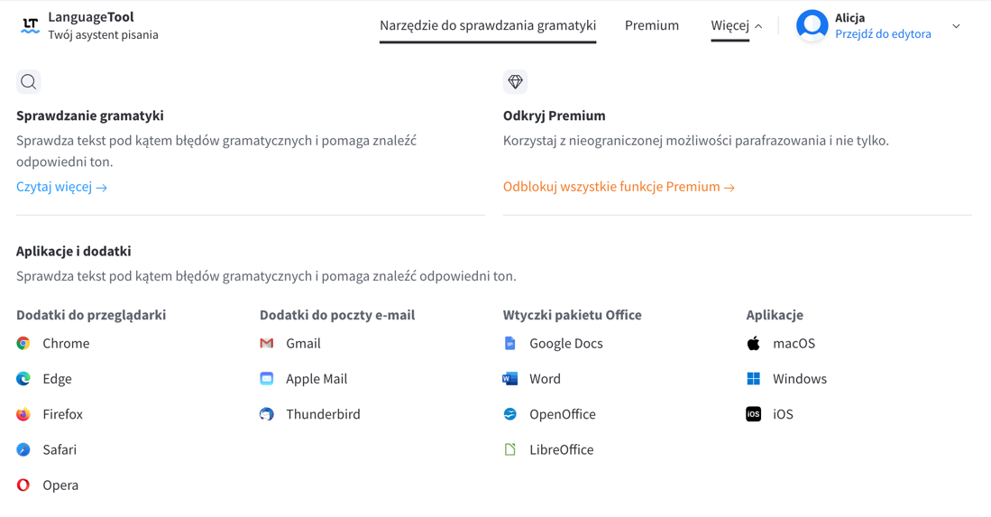Collapse the Więcej menu chevron
This screenshot has width=991, height=517.
(x=758, y=26)
